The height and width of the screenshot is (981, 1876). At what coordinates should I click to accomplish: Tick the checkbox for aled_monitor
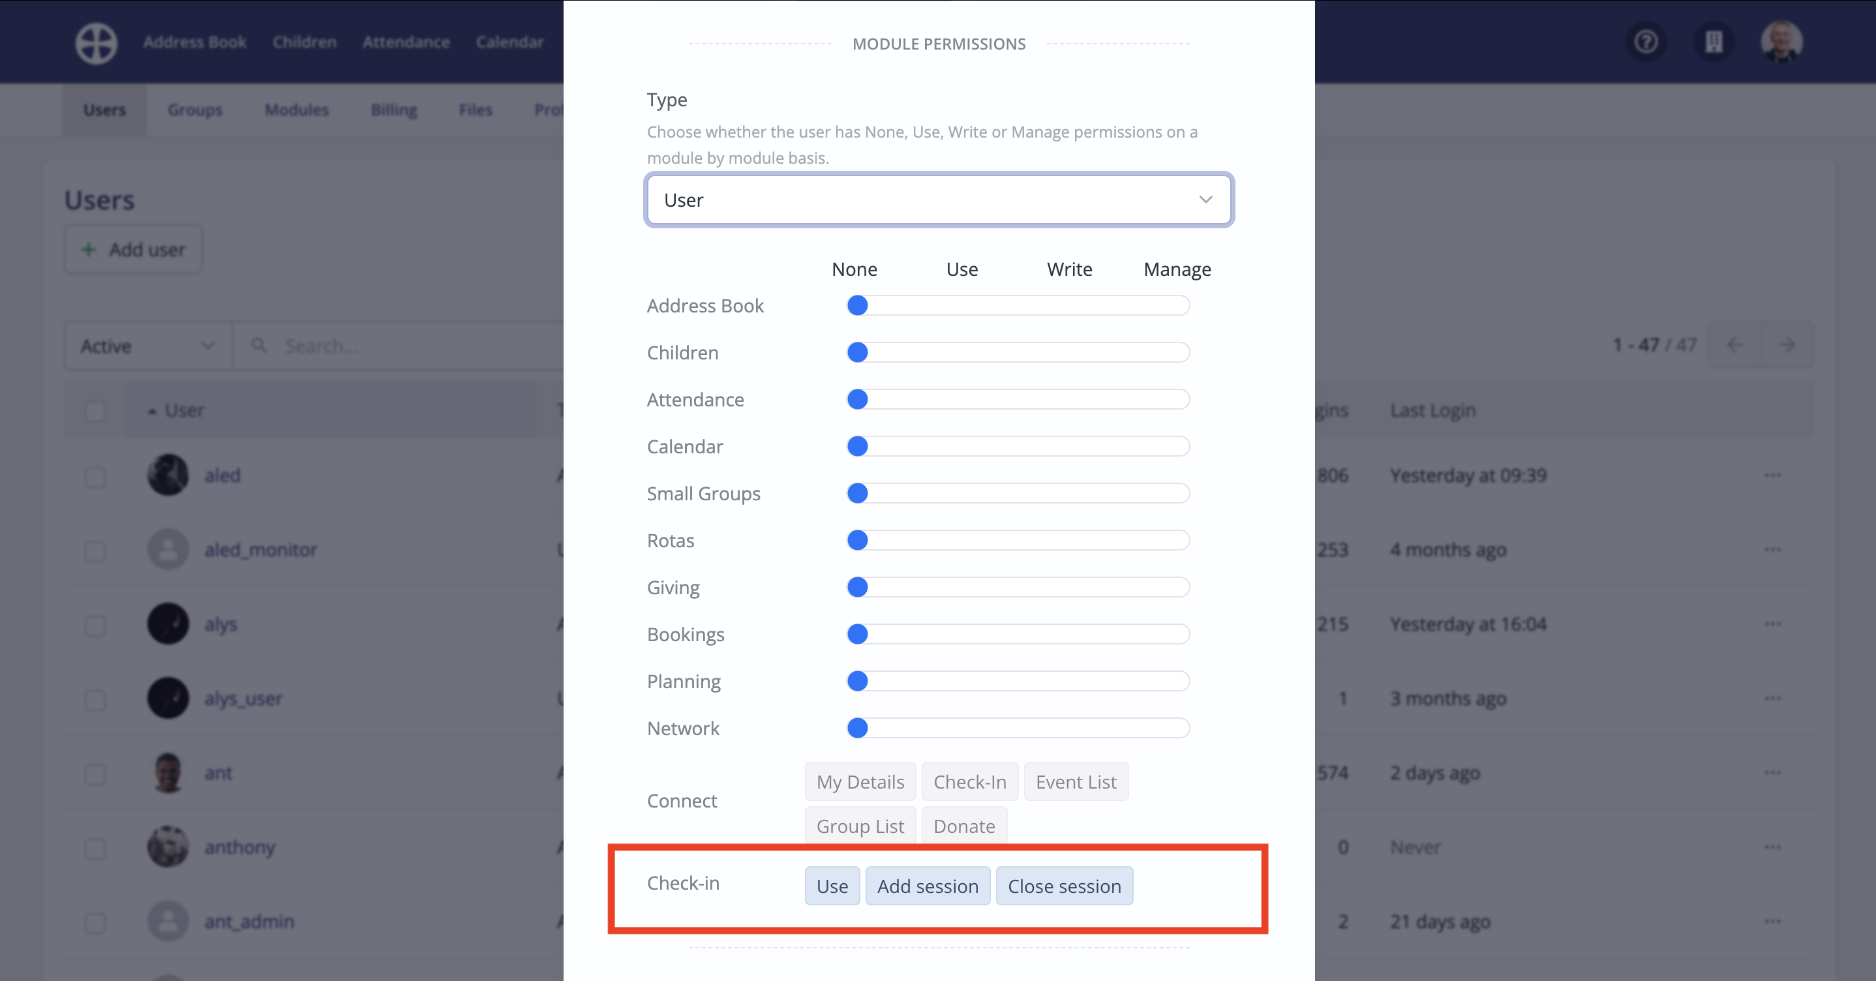(95, 551)
